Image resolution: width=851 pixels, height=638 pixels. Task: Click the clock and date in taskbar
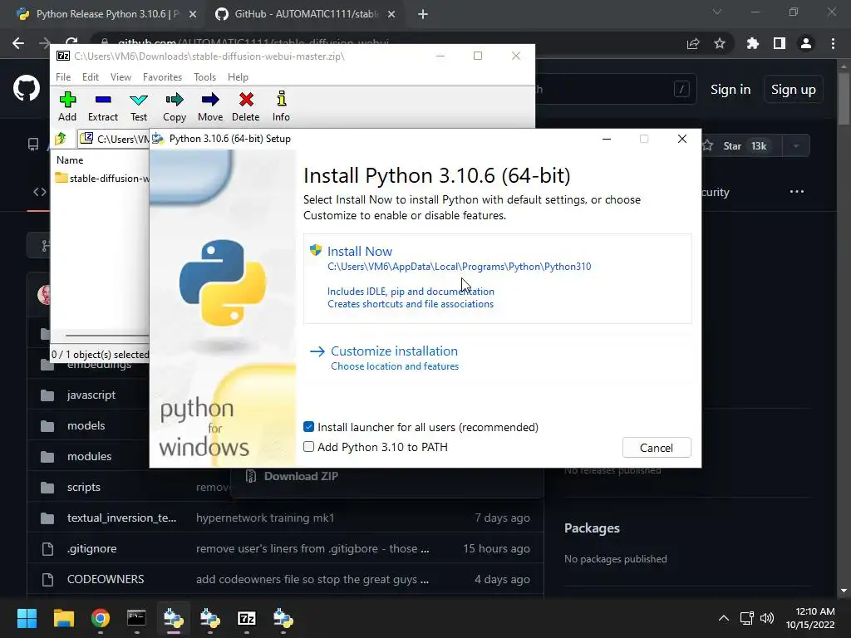click(810, 618)
